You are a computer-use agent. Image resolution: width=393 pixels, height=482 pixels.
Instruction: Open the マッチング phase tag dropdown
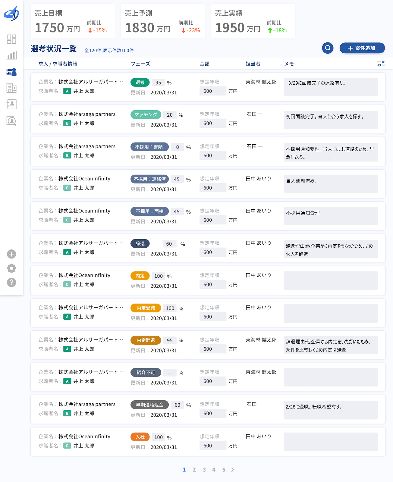click(x=146, y=114)
